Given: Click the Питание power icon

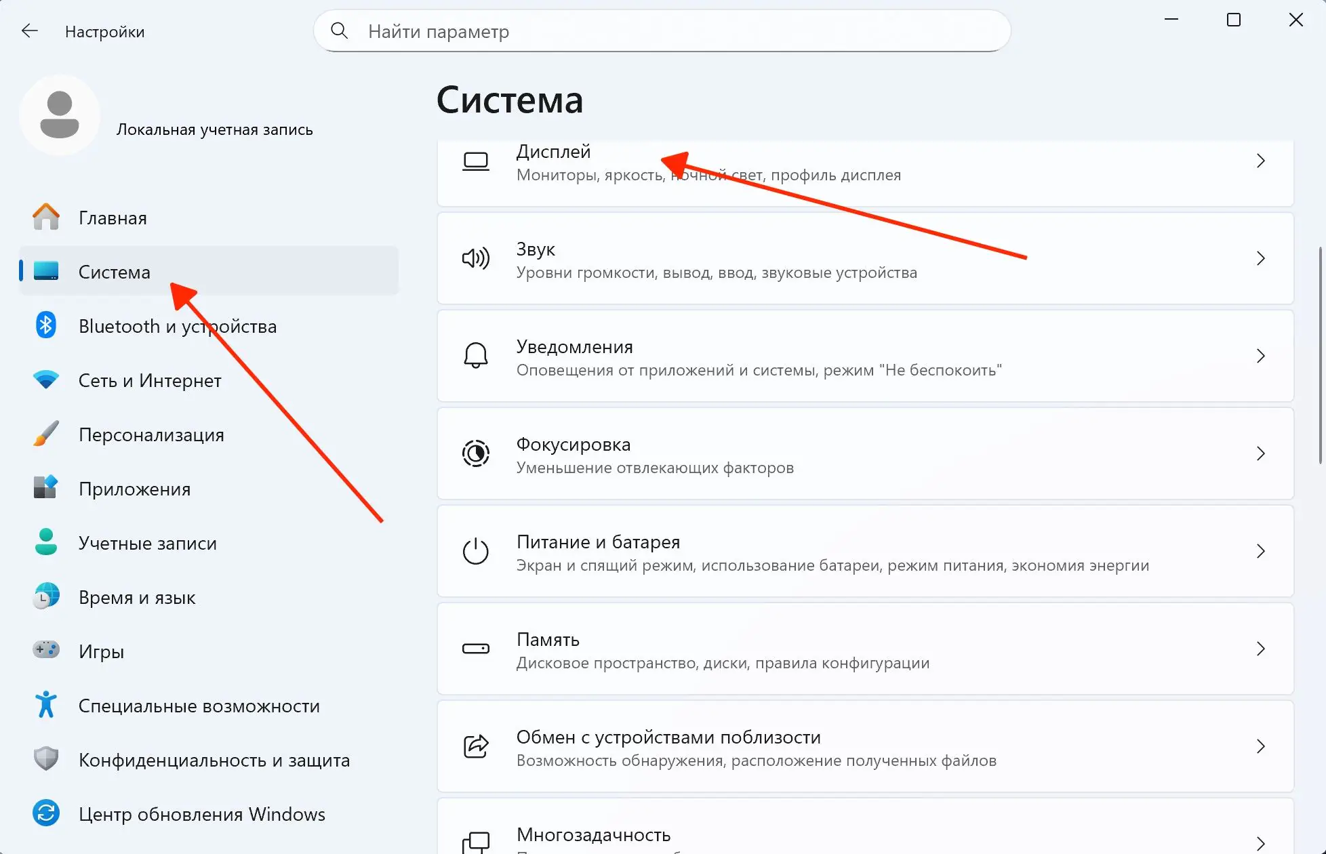Looking at the screenshot, I should tap(476, 551).
